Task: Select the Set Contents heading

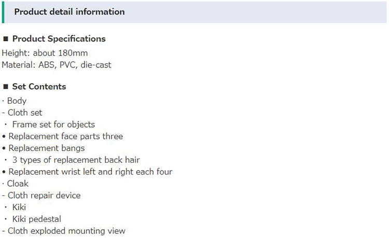Action: pos(39,87)
